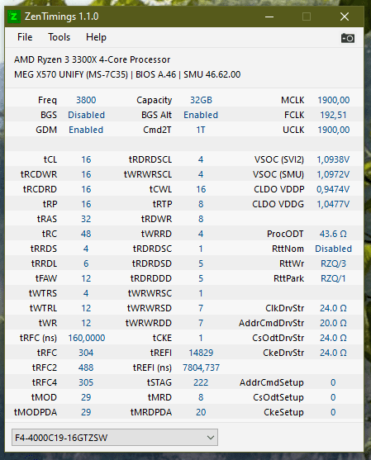Screen dimensions: 371x460
Task: Close the ZenTimings window
Action: pyautogui.click(x=345, y=17)
